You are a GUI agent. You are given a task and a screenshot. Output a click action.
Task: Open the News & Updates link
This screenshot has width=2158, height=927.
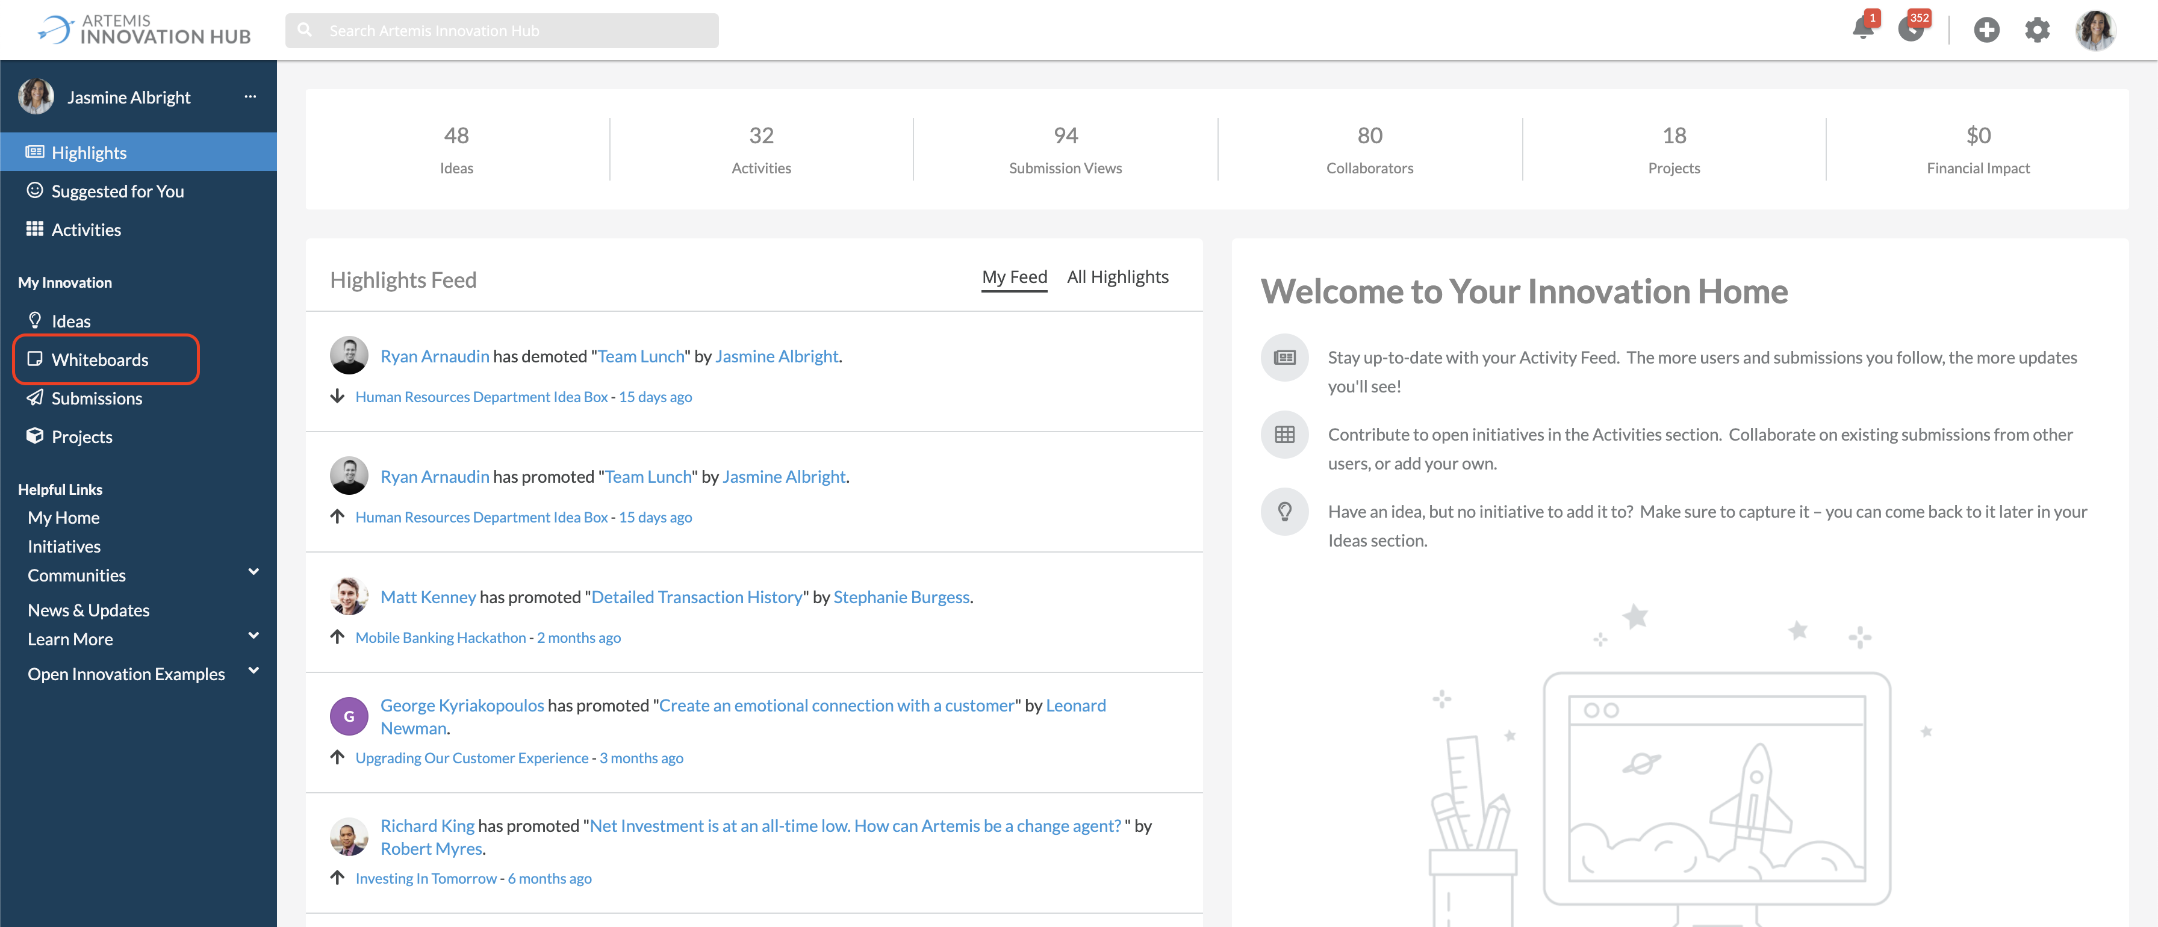89,610
